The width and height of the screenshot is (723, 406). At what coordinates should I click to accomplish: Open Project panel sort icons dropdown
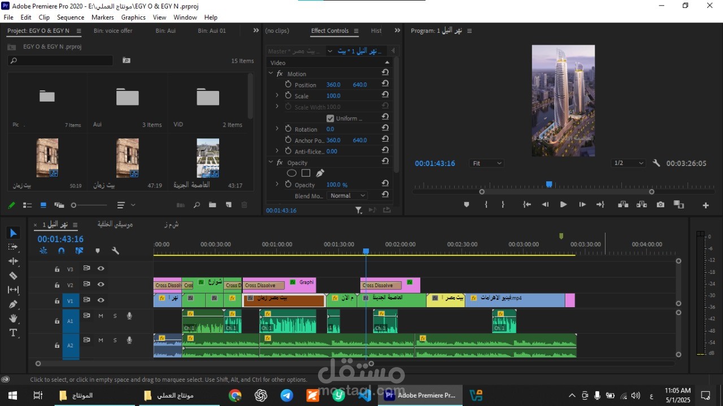tap(126, 205)
